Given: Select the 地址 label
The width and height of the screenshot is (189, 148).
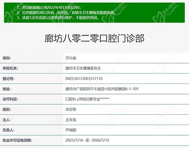Looking at the screenshot, I should (7, 89).
